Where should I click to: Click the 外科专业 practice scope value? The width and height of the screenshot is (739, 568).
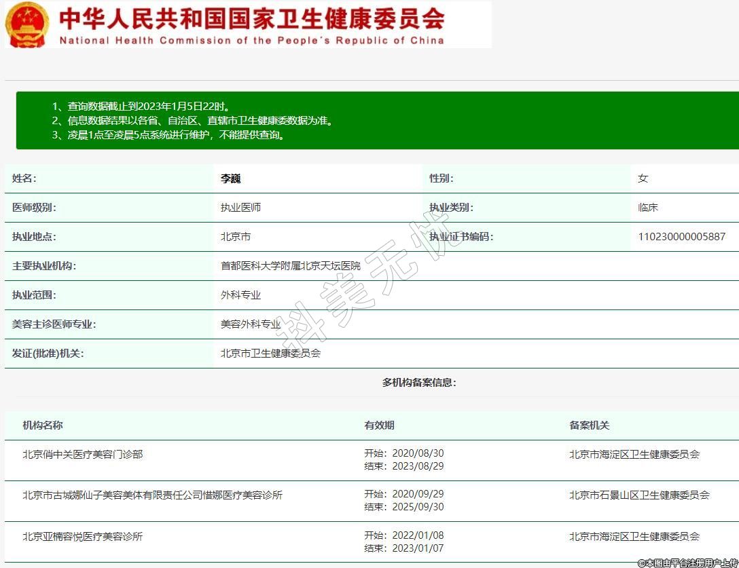click(240, 295)
